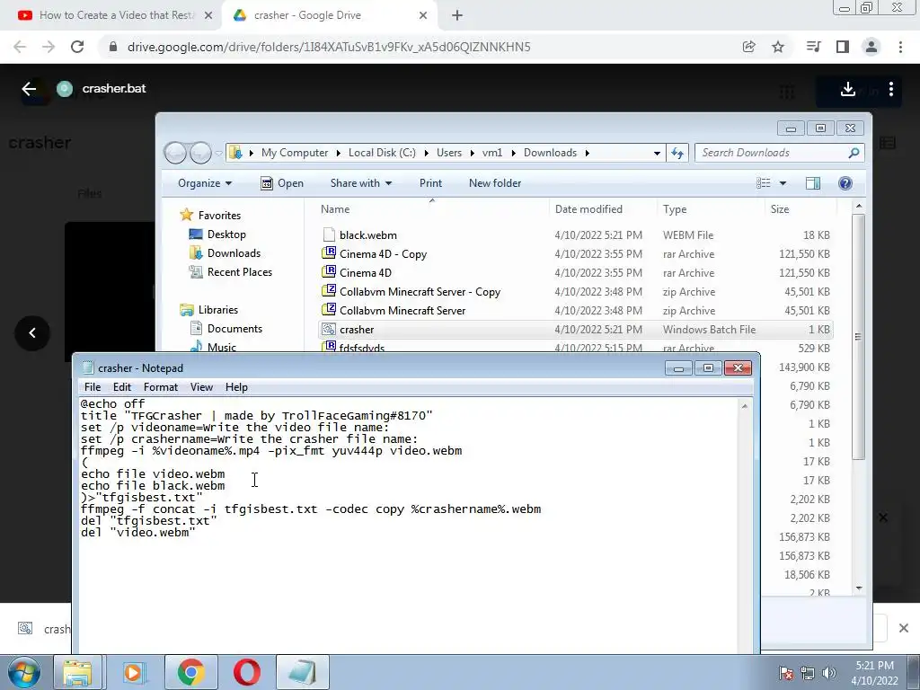The image size is (920, 690).
Task: Open Notepad Edit menu
Action: coord(122,387)
